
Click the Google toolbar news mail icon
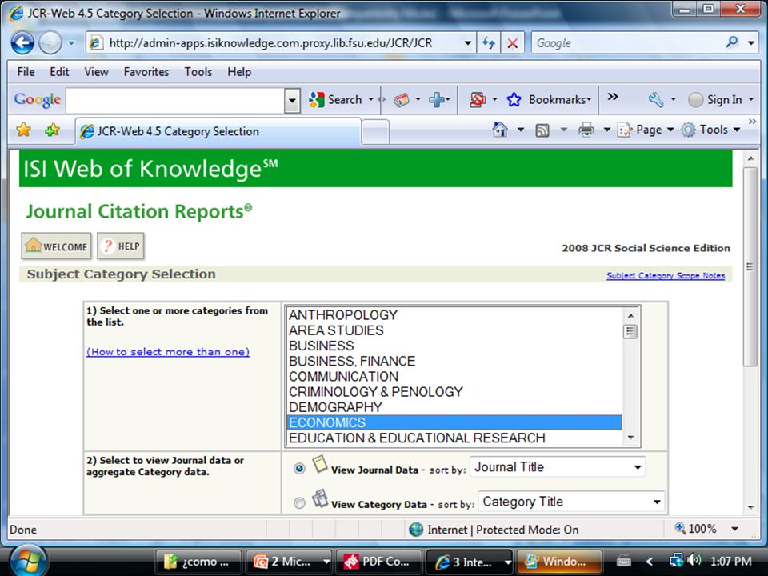(x=401, y=99)
